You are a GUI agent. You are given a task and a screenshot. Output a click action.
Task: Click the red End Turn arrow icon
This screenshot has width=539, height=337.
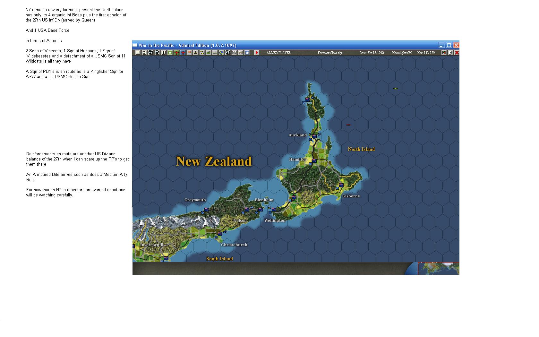257,53
